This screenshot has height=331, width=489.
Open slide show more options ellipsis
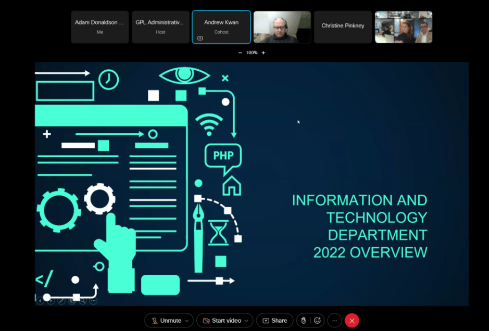pos(93,300)
